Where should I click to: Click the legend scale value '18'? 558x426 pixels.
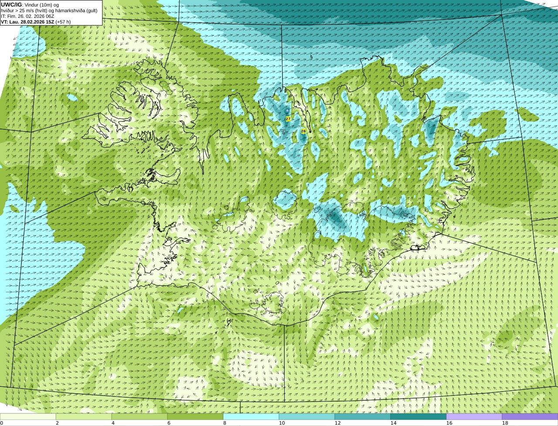505,423
